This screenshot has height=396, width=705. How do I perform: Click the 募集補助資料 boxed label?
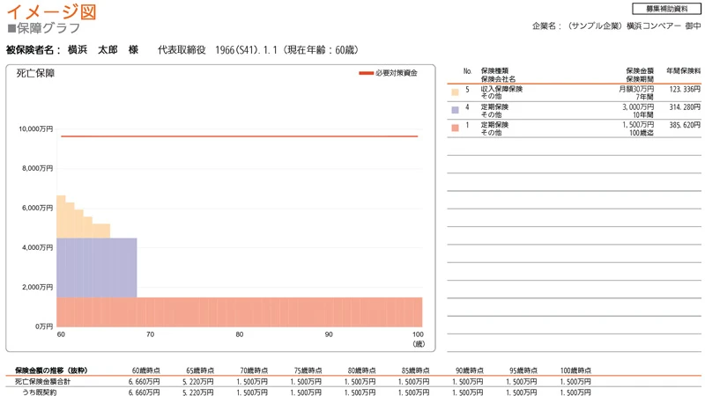click(666, 9)
